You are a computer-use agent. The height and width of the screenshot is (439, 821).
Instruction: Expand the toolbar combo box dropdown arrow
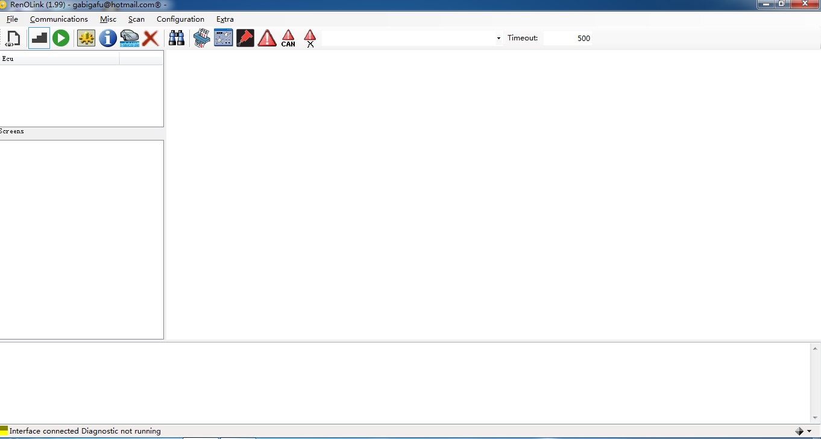coord(499,39)
